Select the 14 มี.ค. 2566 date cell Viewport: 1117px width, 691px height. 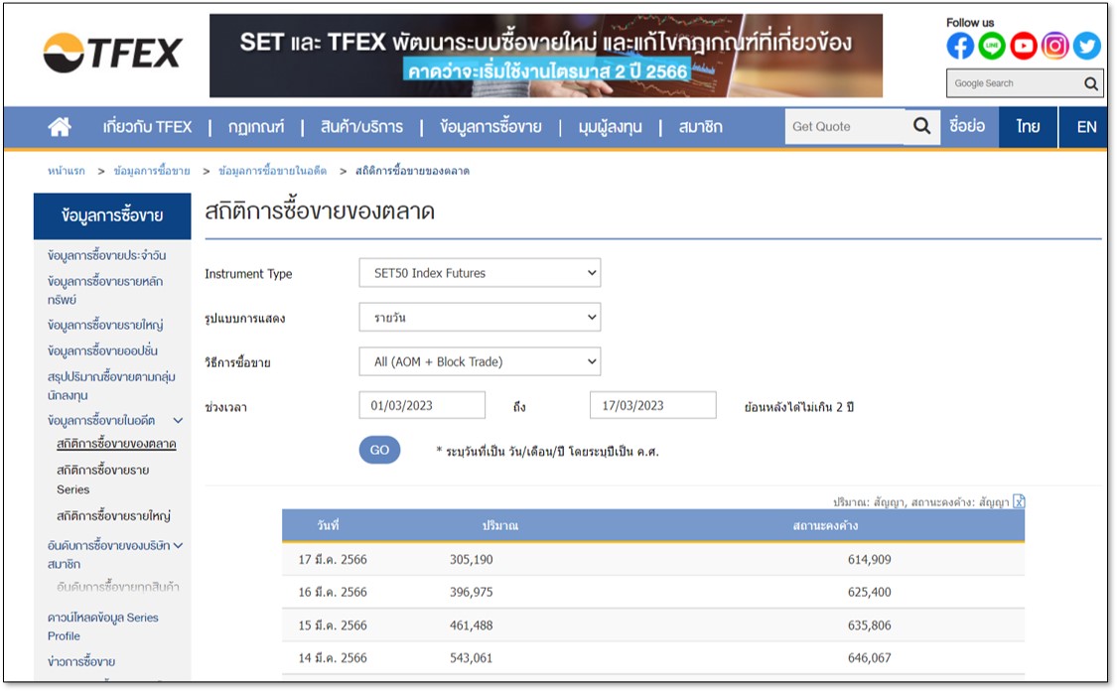point(333,658)
